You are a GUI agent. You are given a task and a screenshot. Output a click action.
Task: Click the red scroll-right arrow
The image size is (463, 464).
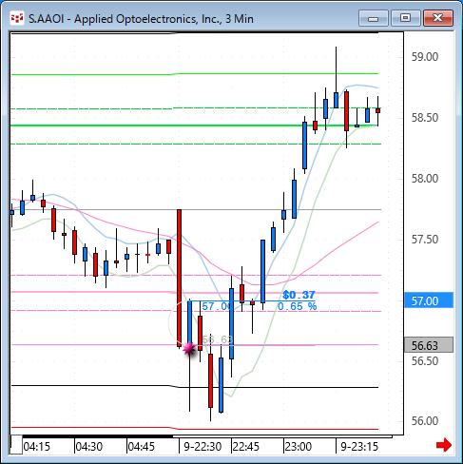point(444,445)
